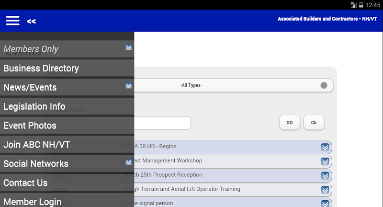This screenshot has height=207, width=383.
Task: Open Business Directory from the menu
Action: pos(67,68)
